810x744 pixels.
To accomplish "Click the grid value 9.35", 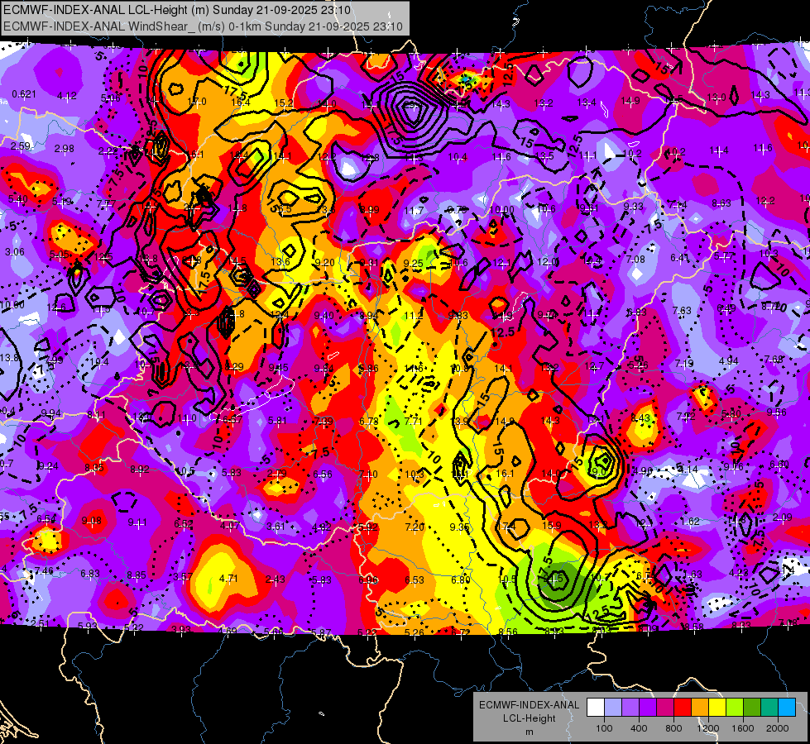I will coord(460,527).
